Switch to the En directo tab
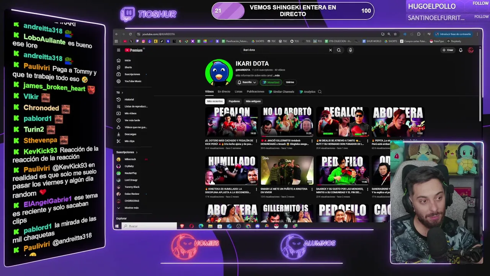Screen dimensions: 490x276 (x=224, y=92)
